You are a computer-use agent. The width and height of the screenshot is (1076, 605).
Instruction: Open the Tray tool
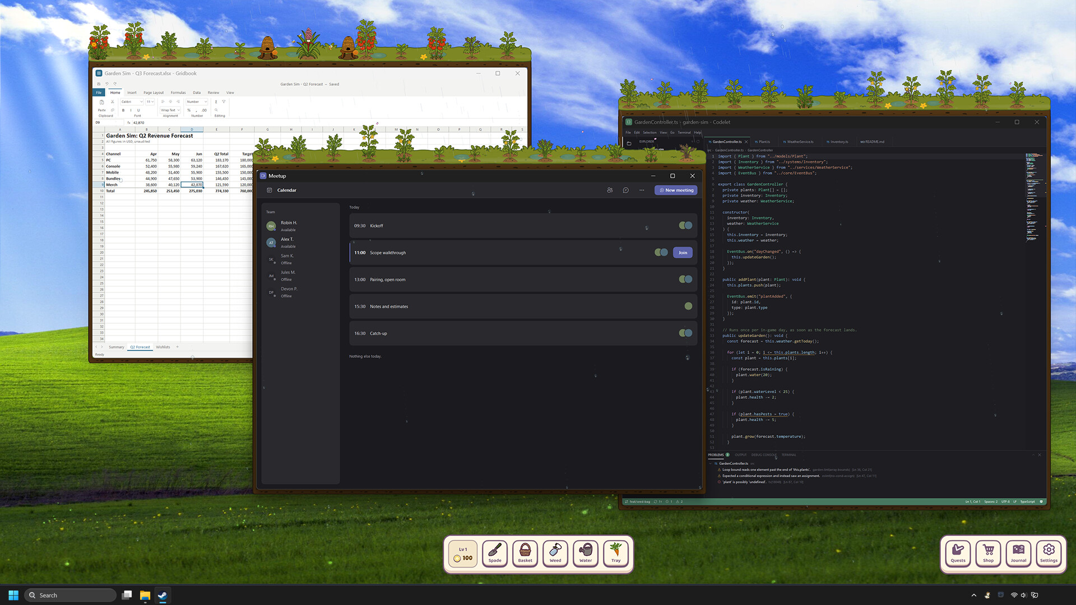click(x=616, y=553)
